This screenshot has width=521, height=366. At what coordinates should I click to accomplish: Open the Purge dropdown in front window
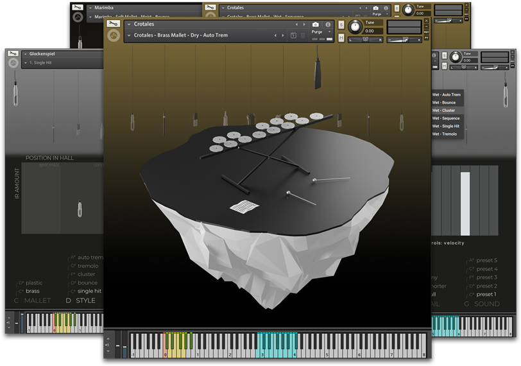[x=321, y=32]
